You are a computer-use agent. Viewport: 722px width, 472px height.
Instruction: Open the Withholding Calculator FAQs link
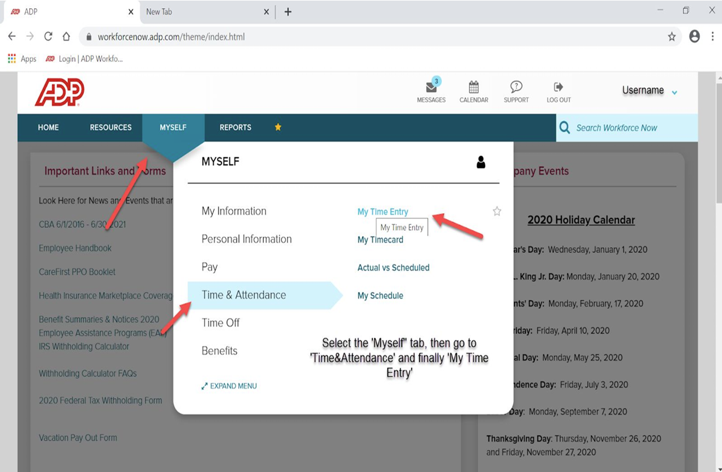[x=88, y=373]
